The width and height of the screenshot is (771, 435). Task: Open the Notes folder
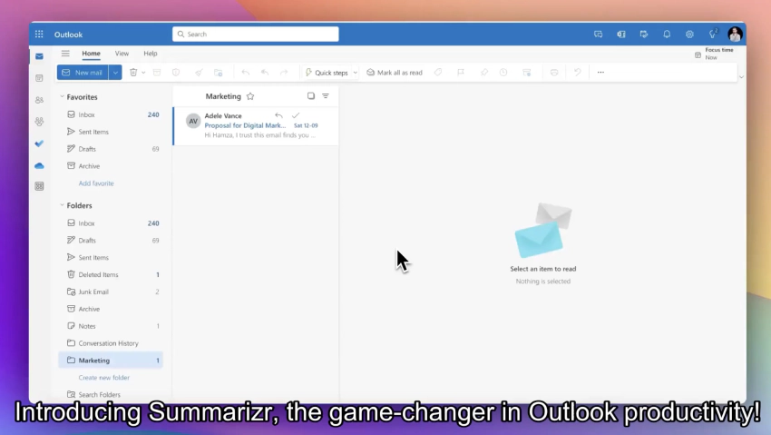click(x=112, y=326)
